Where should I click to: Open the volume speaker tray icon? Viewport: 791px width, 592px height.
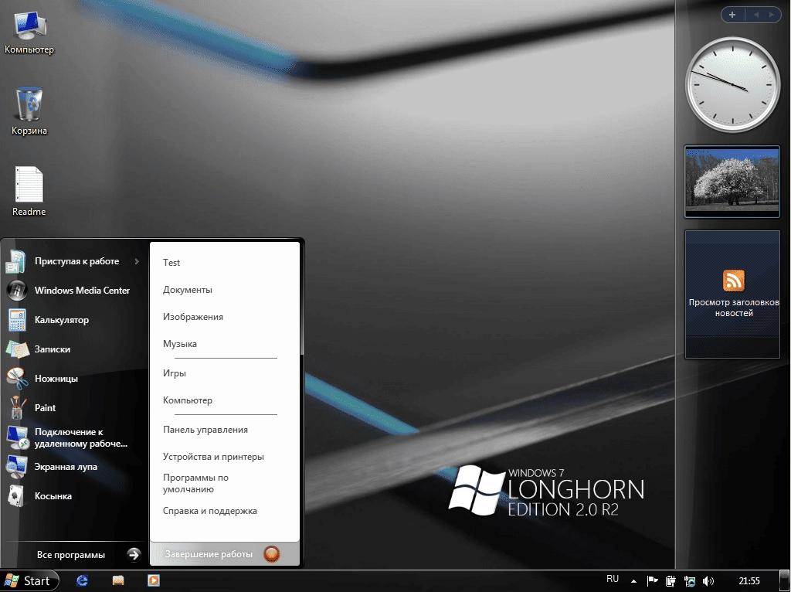pyautogui.click(x=708, y=581)
